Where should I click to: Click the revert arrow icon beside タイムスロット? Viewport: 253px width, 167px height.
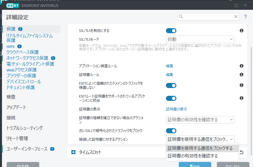pos(241,152)
